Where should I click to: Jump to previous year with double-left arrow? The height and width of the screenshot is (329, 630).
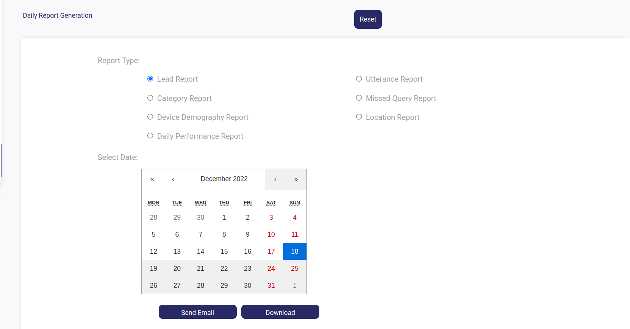[152, 179]
